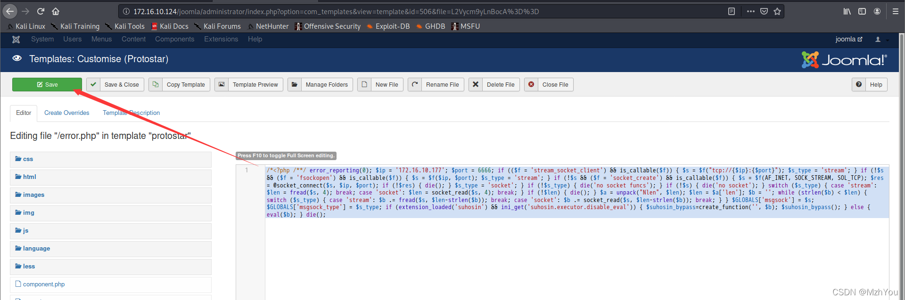905x300 pixels.
Task: Open Firefox account icon
Action: click(x=877, y=11)
